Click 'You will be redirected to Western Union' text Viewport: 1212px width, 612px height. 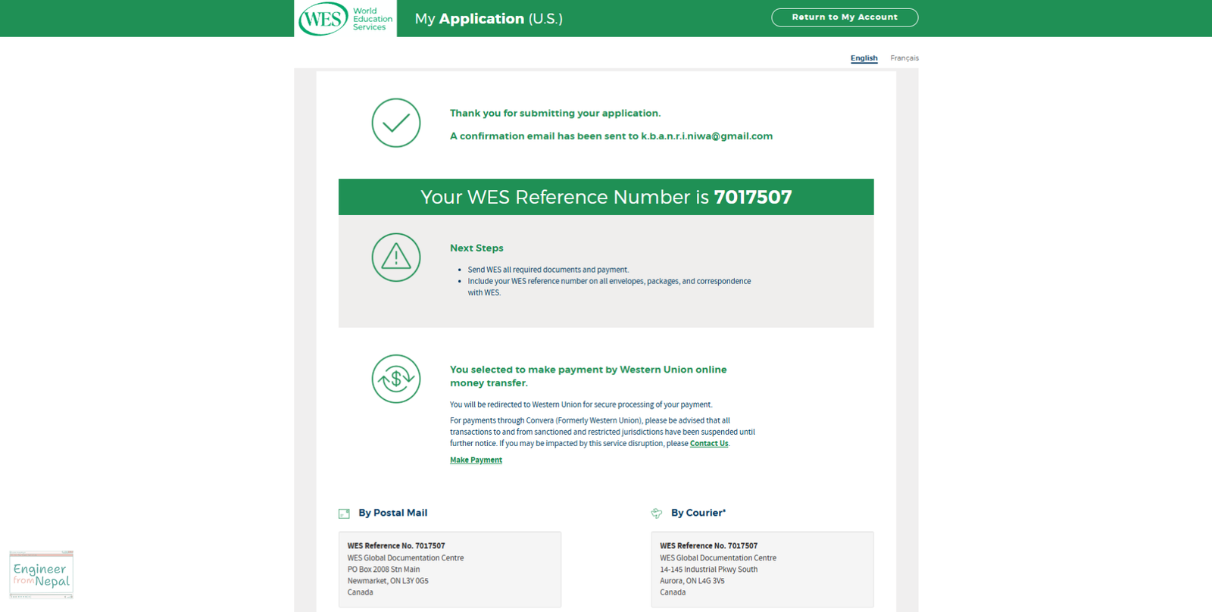click(581, 404)
